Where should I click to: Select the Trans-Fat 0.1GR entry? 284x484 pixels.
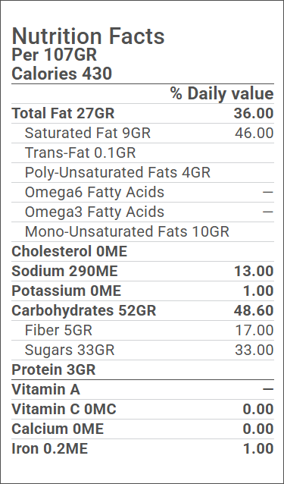click(x=142, y=152)
